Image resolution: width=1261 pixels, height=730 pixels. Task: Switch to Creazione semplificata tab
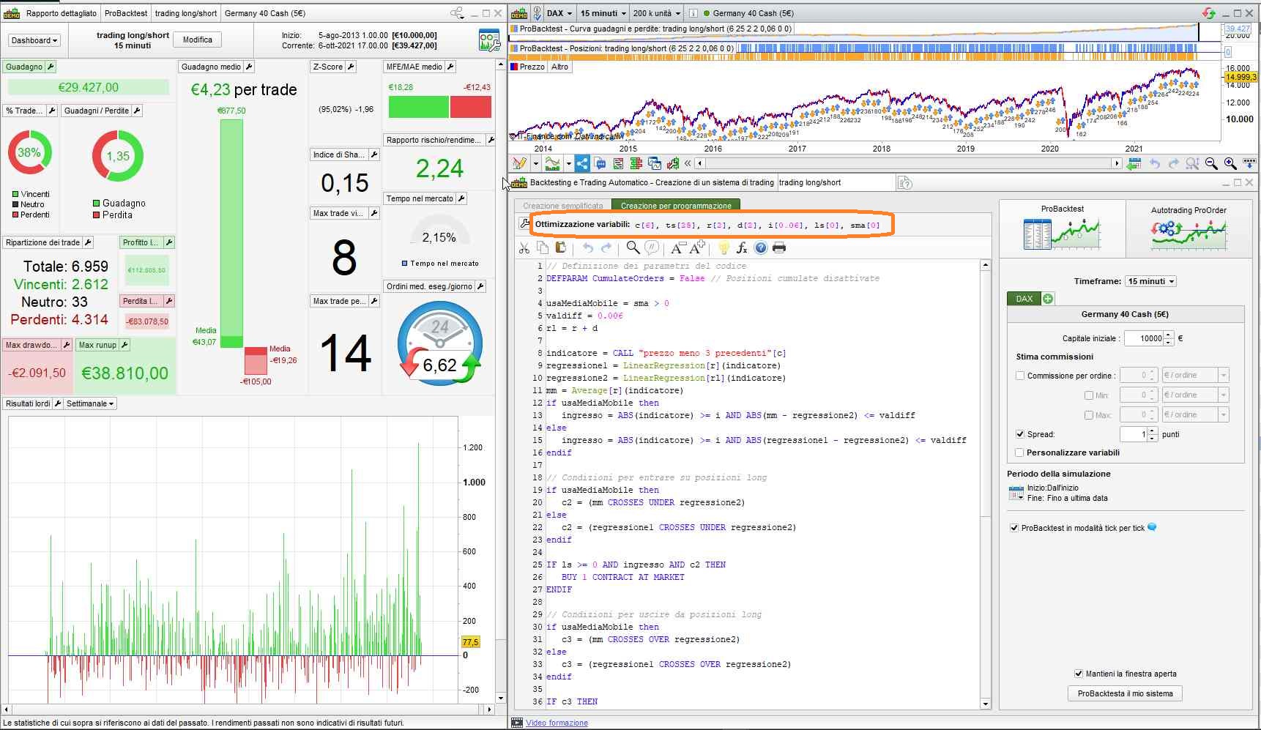(x=562, y=206)
